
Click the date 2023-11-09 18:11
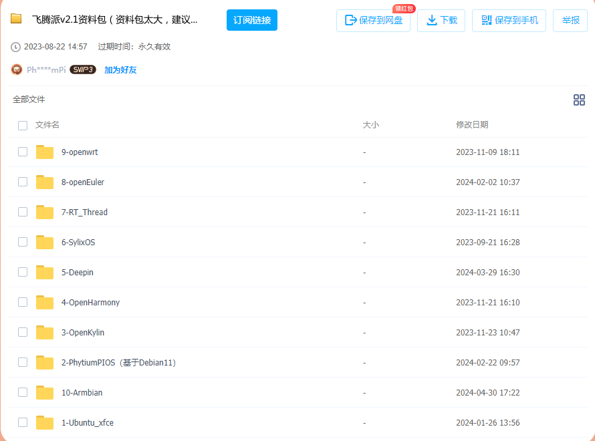488,152
